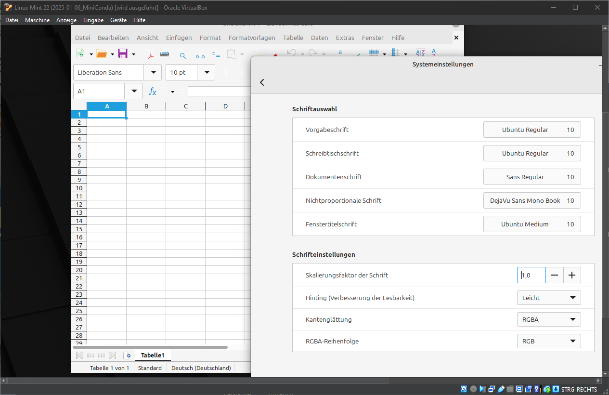Go back in Systemeinstellungen with arrow
609x395 pixels.
[x=262, y=82]
